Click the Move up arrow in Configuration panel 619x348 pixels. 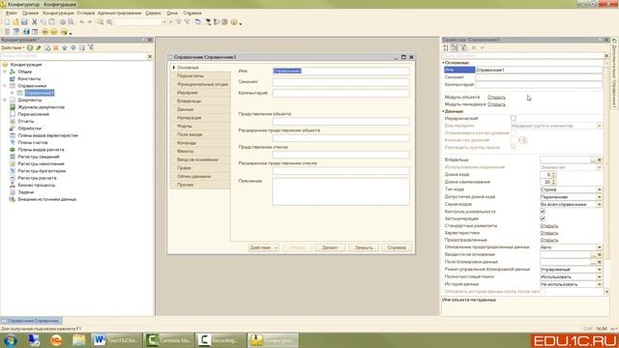coord(65,47)
